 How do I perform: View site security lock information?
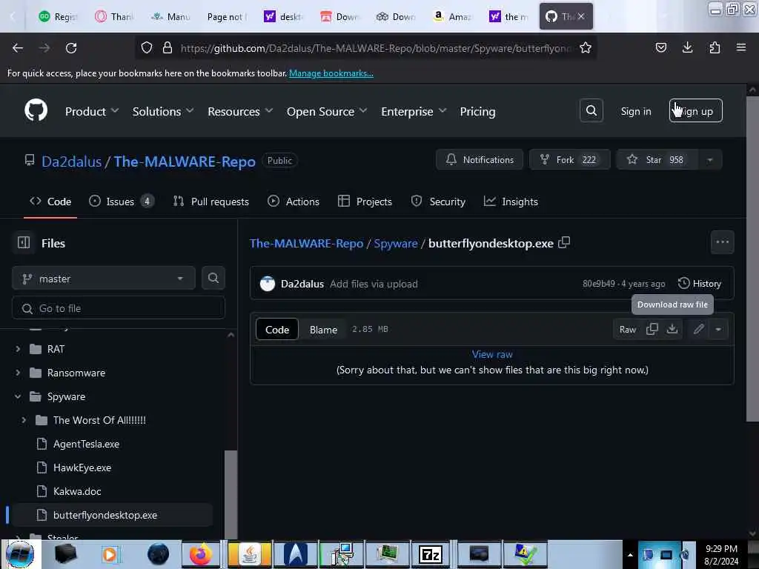click(168, 48)
